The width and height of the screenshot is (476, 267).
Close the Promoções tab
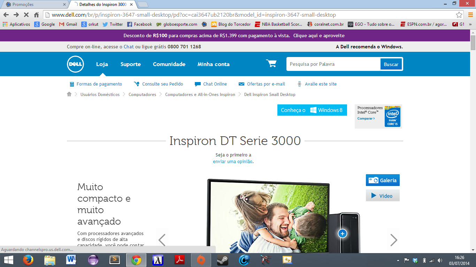(x=64, y=5)
